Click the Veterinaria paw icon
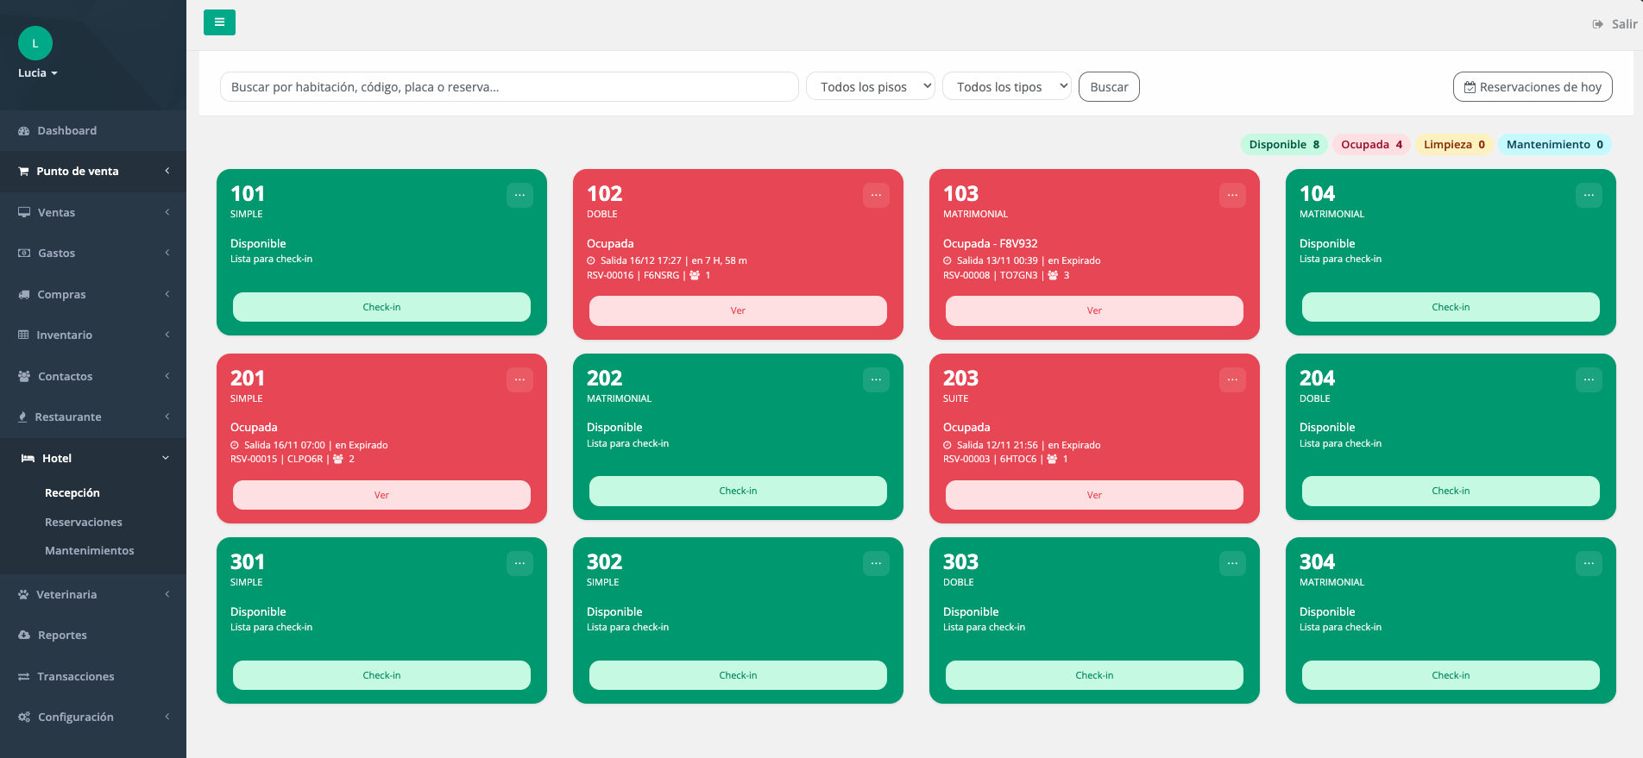This screenshot has width=1643, height=758. pyautogui.click(x=23, y=595)
